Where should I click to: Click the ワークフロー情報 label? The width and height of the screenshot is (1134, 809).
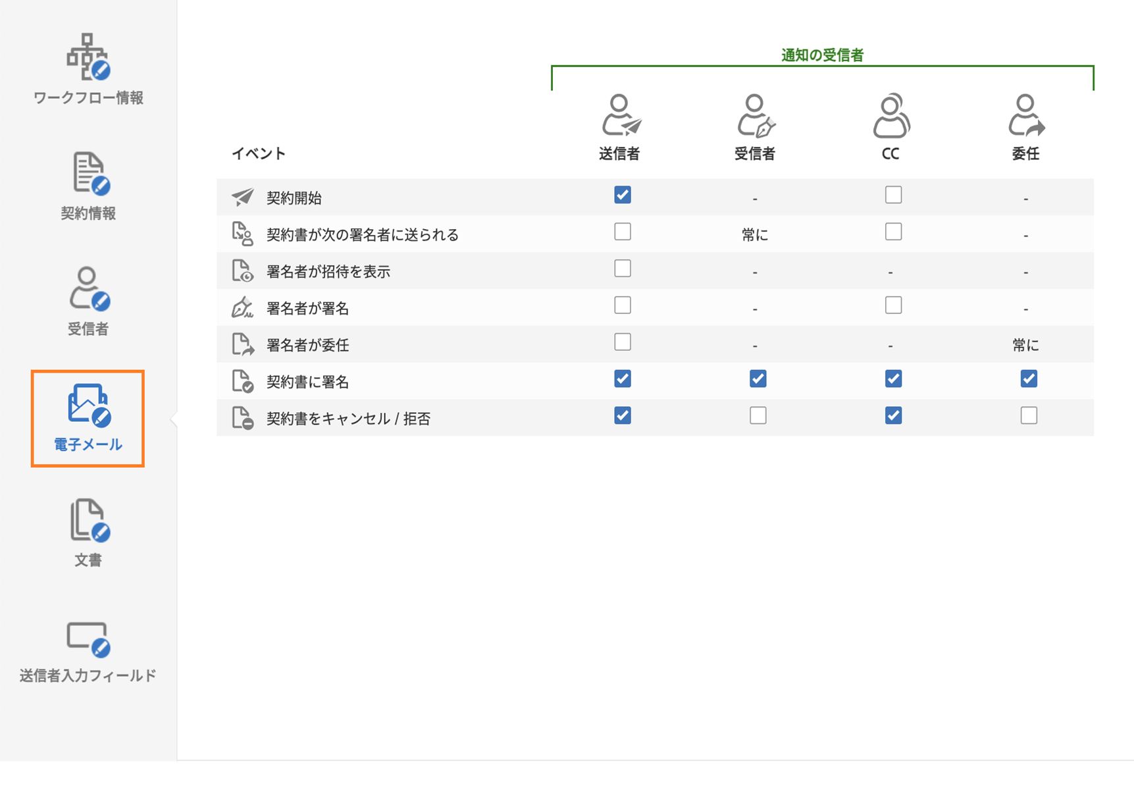(88, 98)
